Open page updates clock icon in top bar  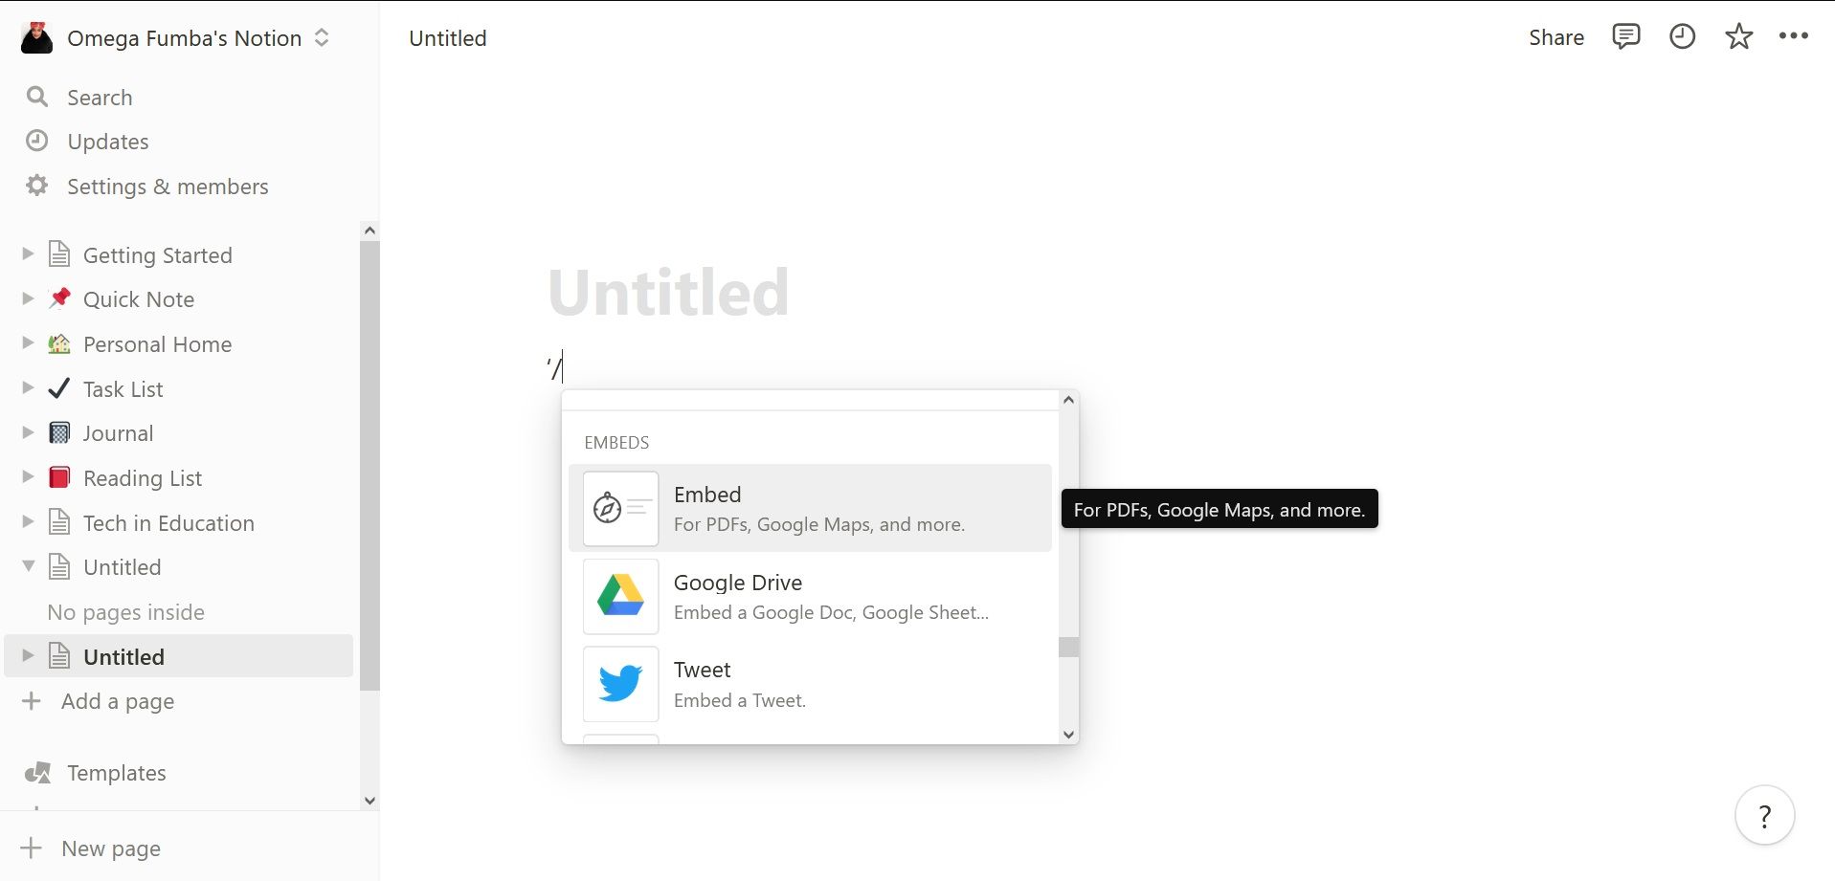tap(1682, 37)
